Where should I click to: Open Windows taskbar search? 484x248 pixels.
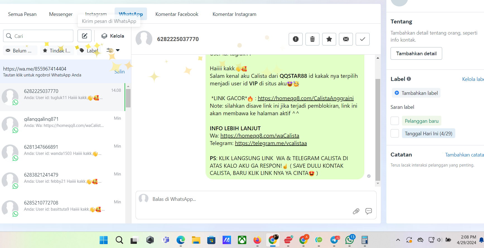click(x=119, y=240)
